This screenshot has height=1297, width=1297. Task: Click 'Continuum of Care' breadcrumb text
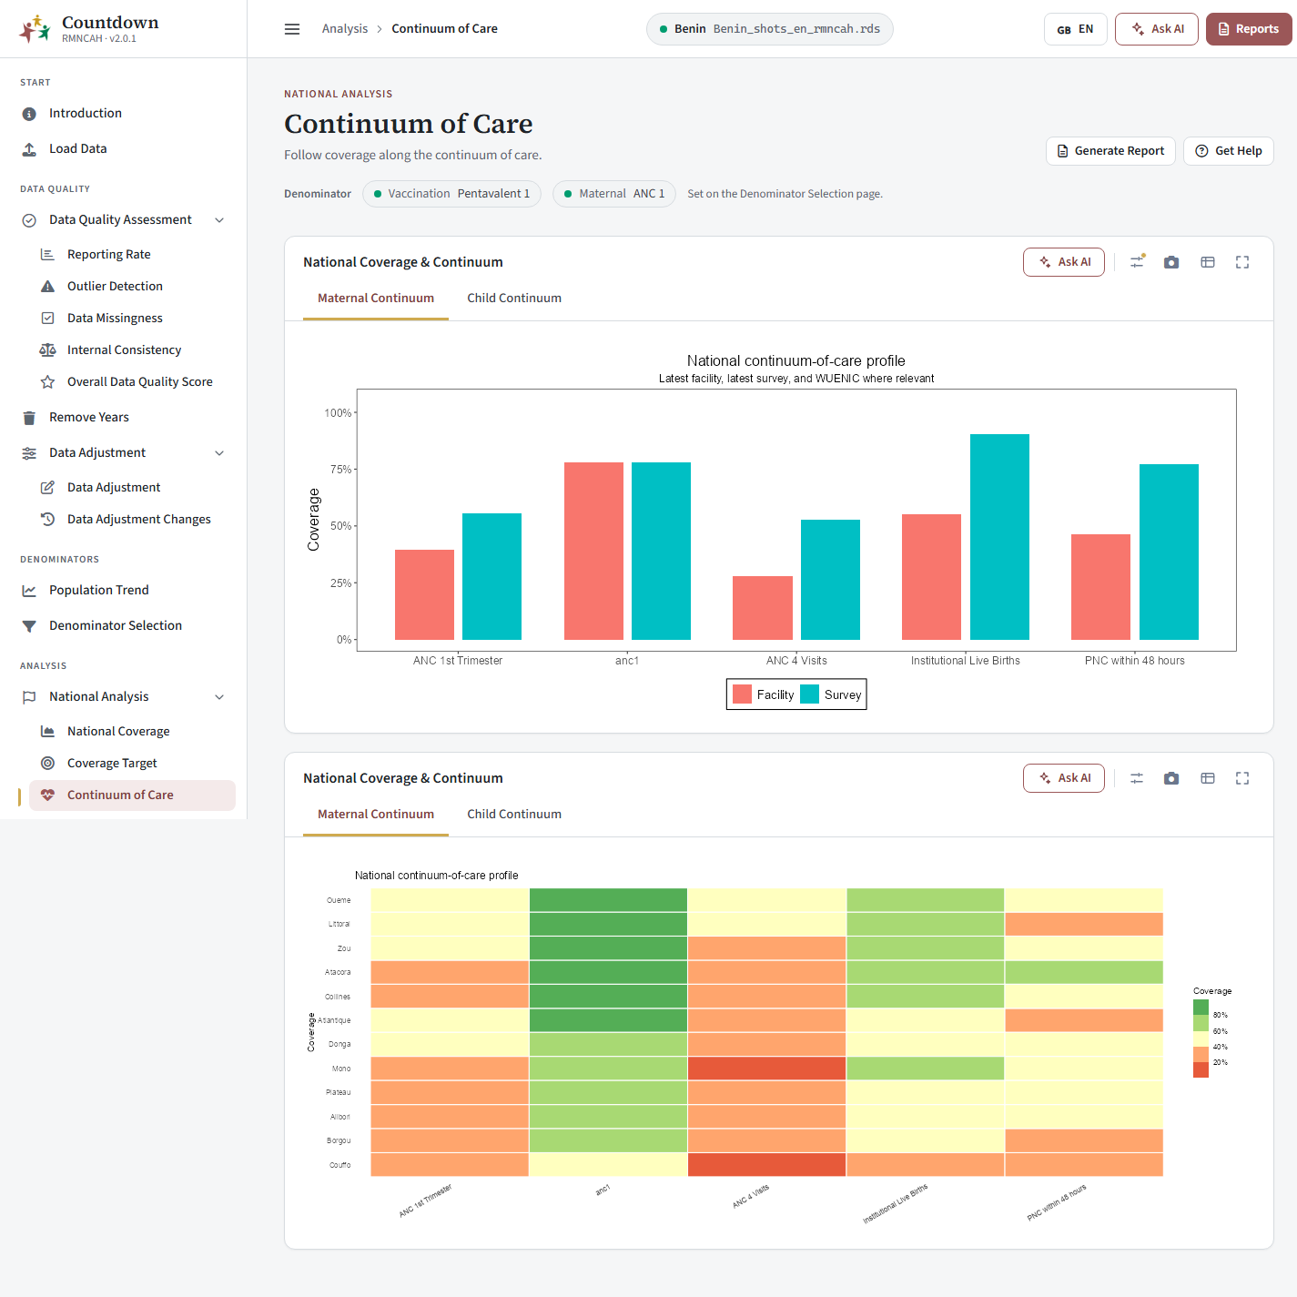(x=444, y=29)
